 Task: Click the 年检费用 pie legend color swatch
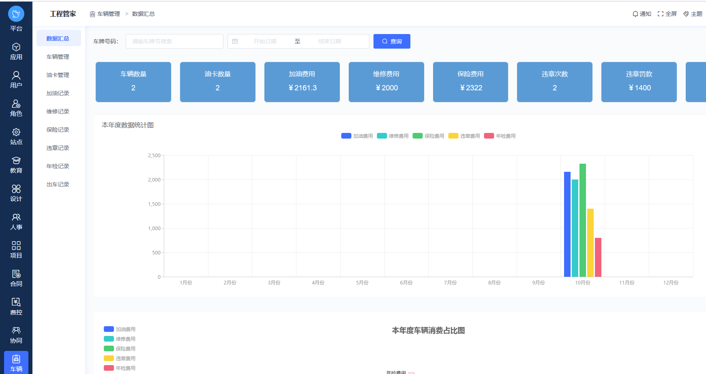click(x=109, y=368)
